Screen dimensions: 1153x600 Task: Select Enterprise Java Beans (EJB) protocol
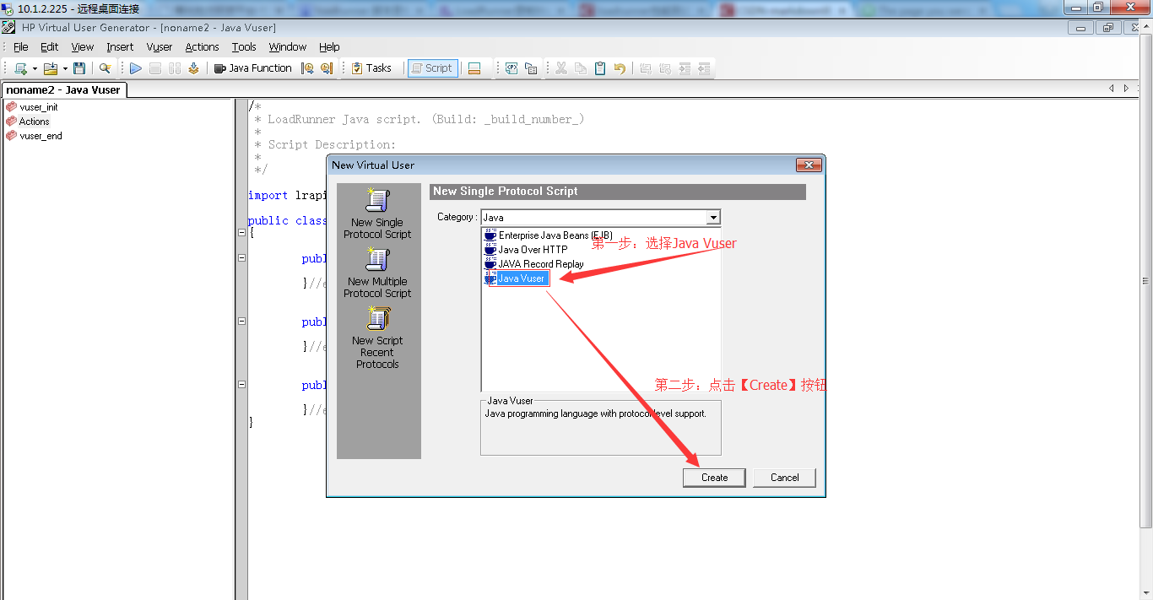(548, 235)
